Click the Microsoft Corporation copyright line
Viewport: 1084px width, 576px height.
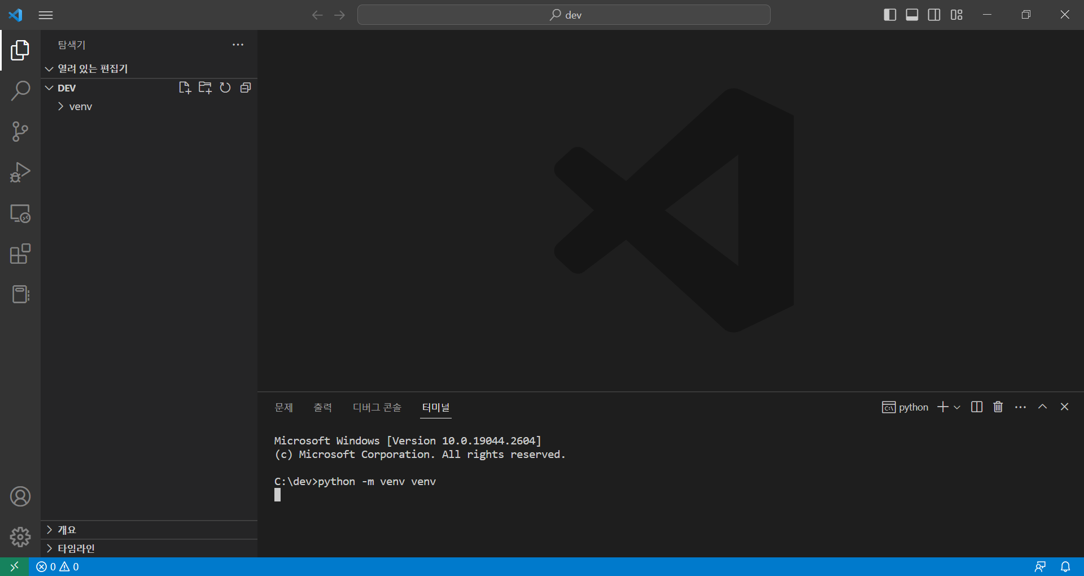[x=419, y=455]
